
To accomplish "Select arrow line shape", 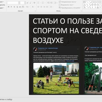I will click(90, 2).
